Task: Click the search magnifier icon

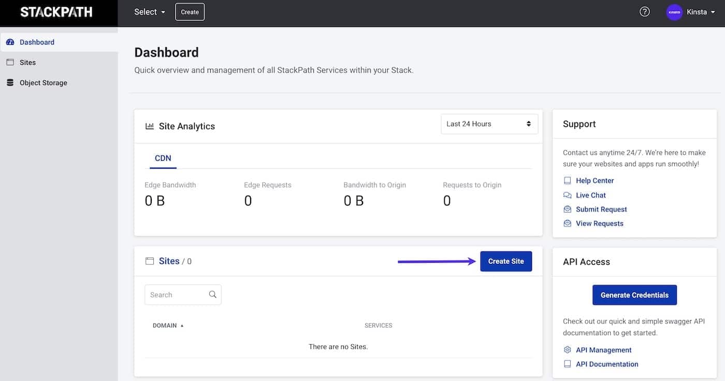Action: pyautogui.click(x=212, y=294)
